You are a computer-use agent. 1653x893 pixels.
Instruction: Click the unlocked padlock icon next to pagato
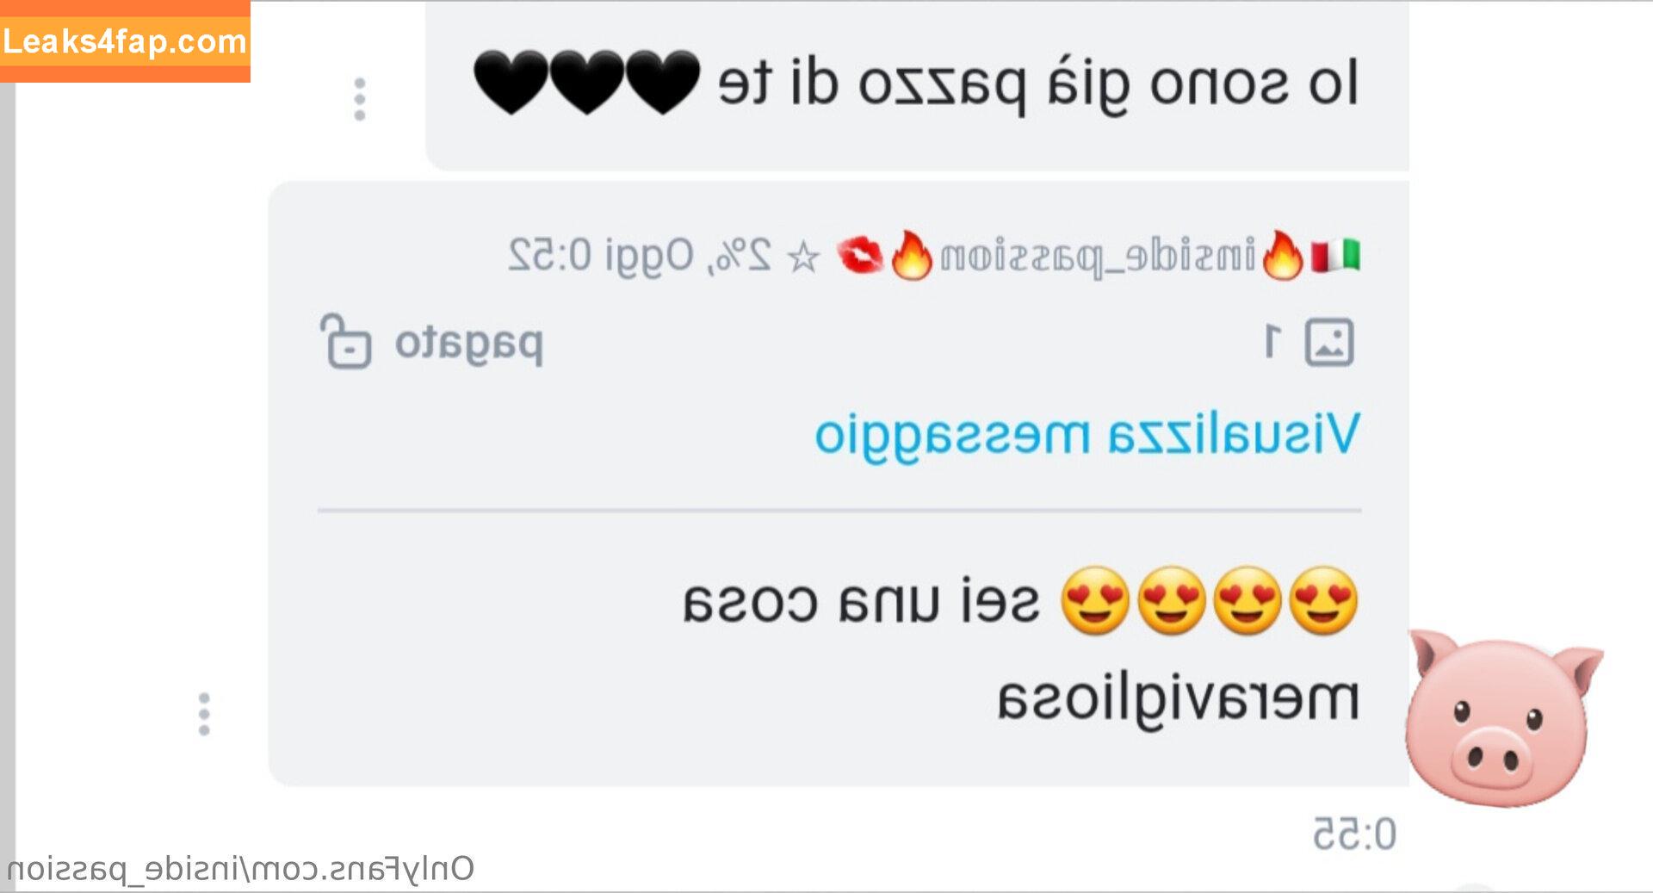(345, 342)
